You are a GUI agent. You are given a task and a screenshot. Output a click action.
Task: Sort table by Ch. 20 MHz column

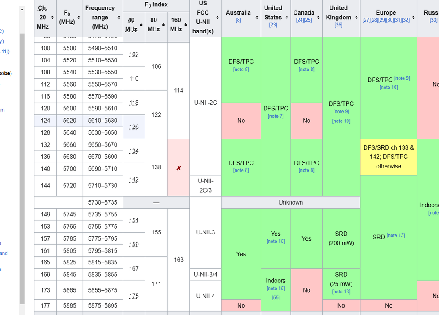pyautogui.click(x=53, y=18)
